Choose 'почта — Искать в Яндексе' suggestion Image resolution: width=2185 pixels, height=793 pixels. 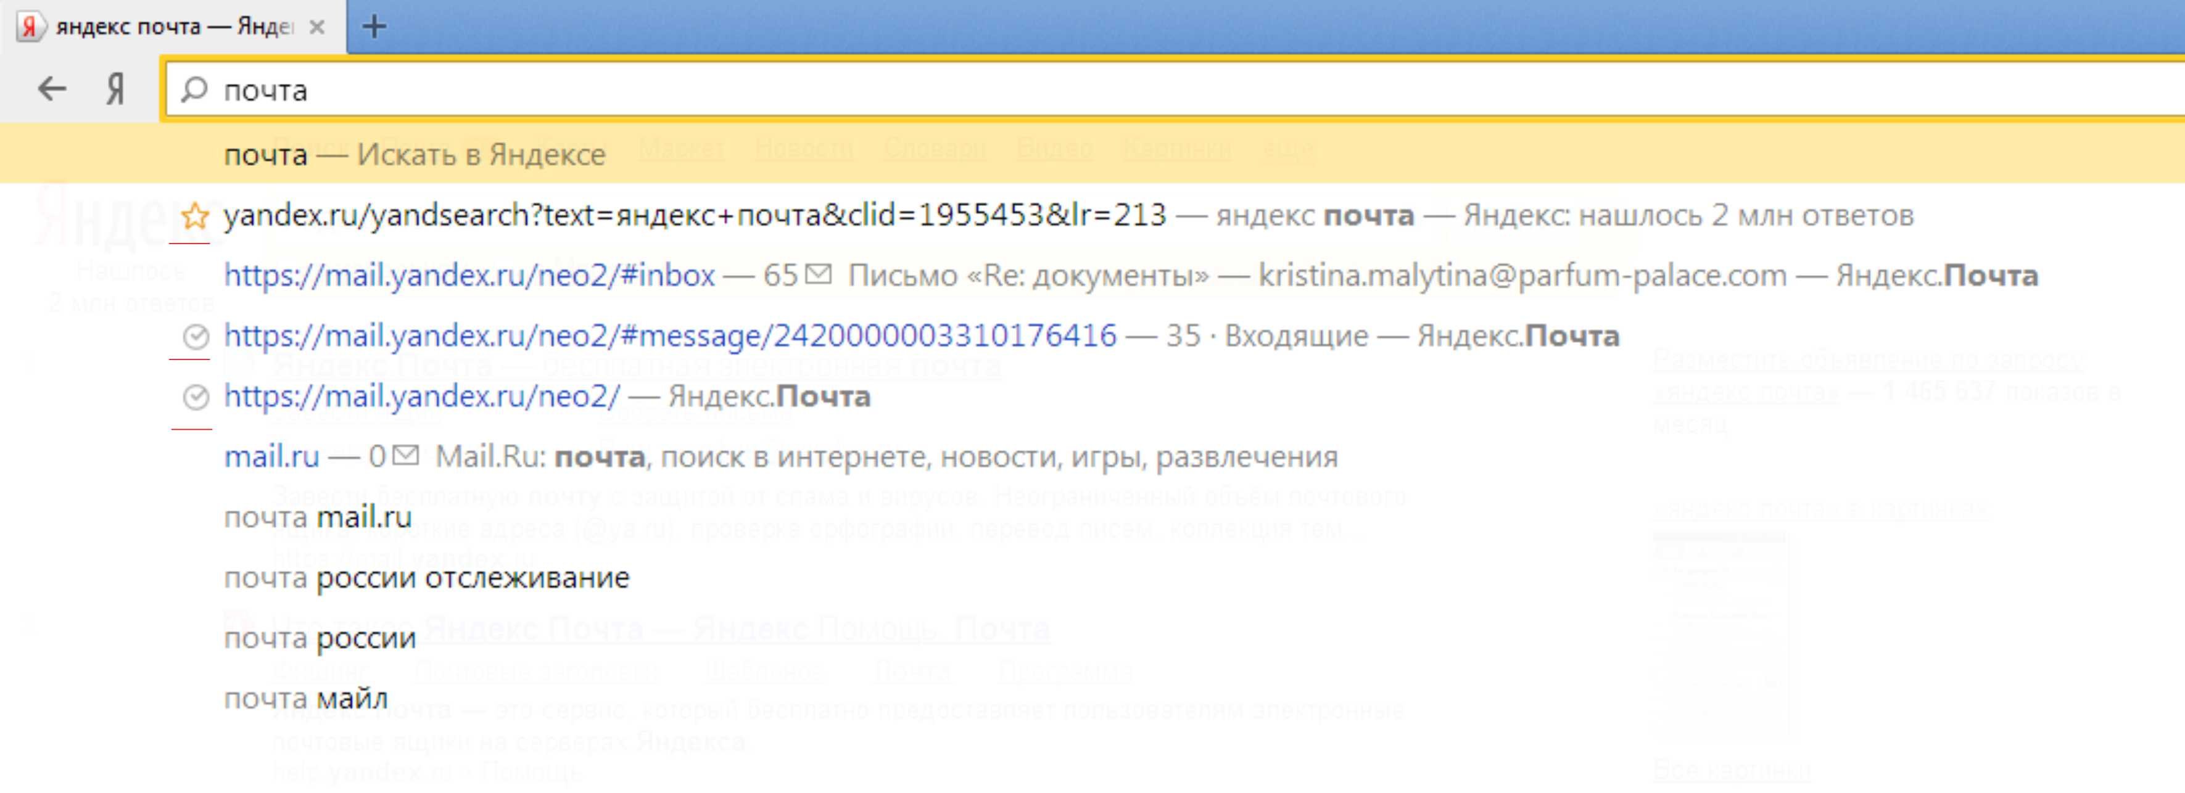tap(1092, 154)
